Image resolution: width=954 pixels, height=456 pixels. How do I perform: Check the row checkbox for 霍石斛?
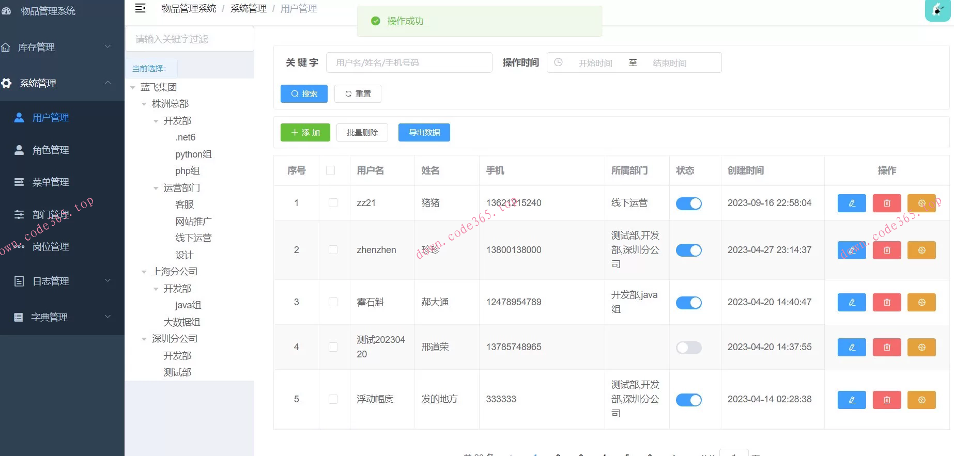tap(333, 302)
